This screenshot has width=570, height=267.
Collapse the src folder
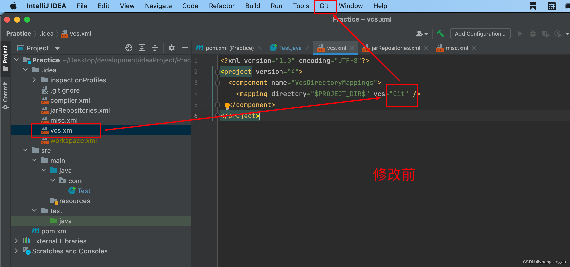(x=26, y=150)
